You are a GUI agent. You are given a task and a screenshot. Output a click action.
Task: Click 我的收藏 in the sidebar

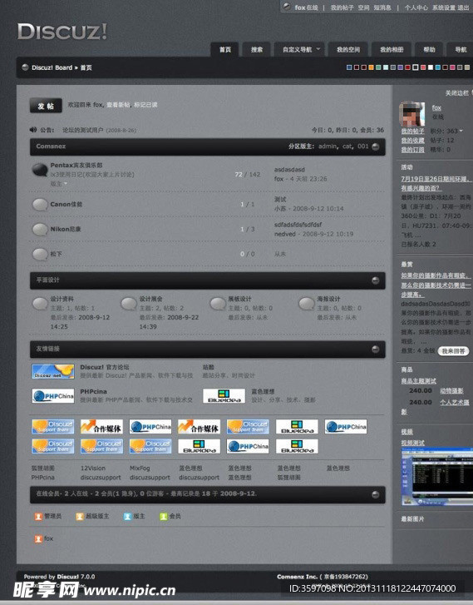click(412, 141)
